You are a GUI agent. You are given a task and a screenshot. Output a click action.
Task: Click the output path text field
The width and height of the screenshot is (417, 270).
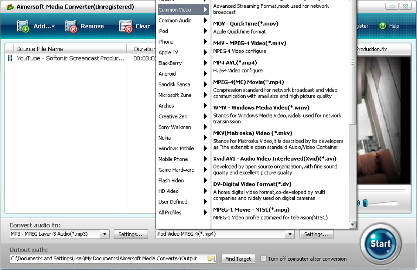click(x=108, y=259)
